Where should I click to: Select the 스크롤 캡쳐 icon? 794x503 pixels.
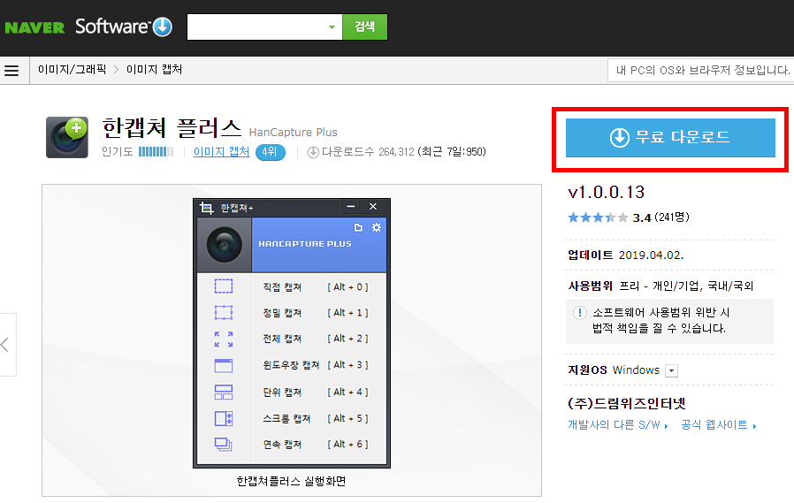coord(224,418)
